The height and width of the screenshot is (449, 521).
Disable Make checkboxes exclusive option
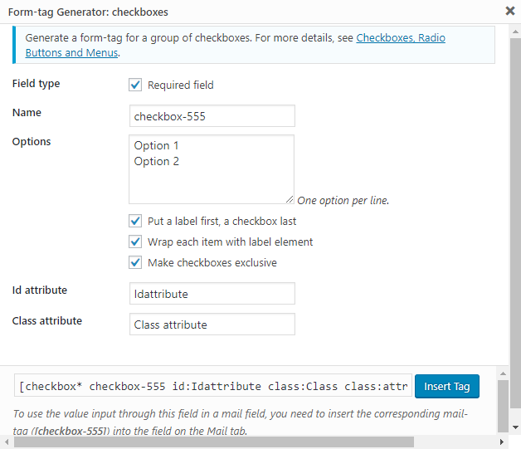pos(135,263)
